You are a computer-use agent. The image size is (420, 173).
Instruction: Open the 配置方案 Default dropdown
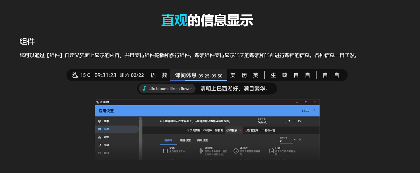point(272,121)
